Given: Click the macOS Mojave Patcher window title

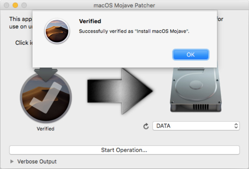Looking at the screenshot, I should [x=124, y=5].
